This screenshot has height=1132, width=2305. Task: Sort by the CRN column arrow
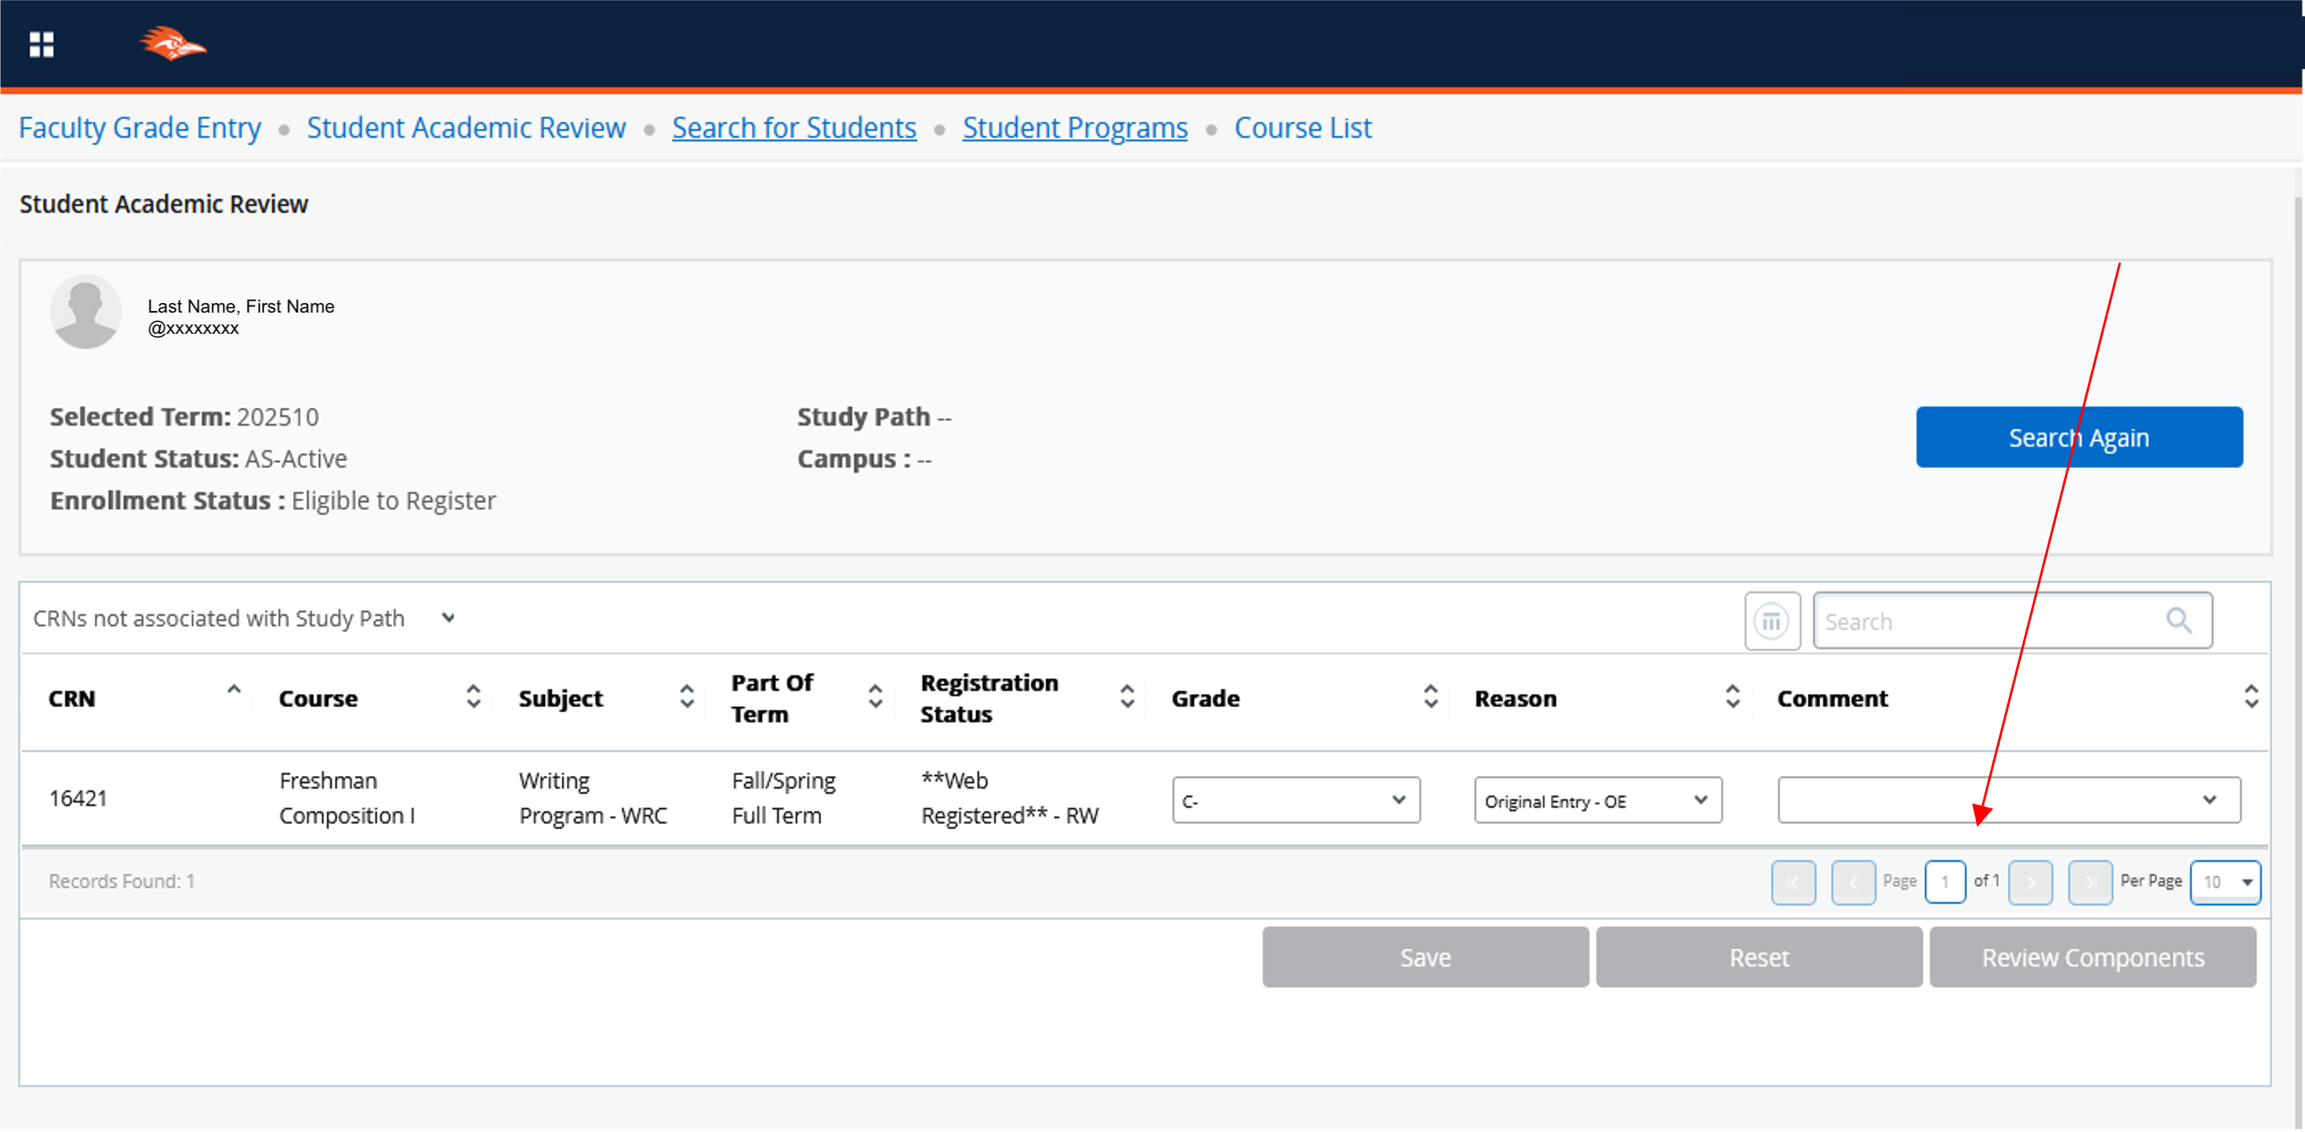pos(234,690)
